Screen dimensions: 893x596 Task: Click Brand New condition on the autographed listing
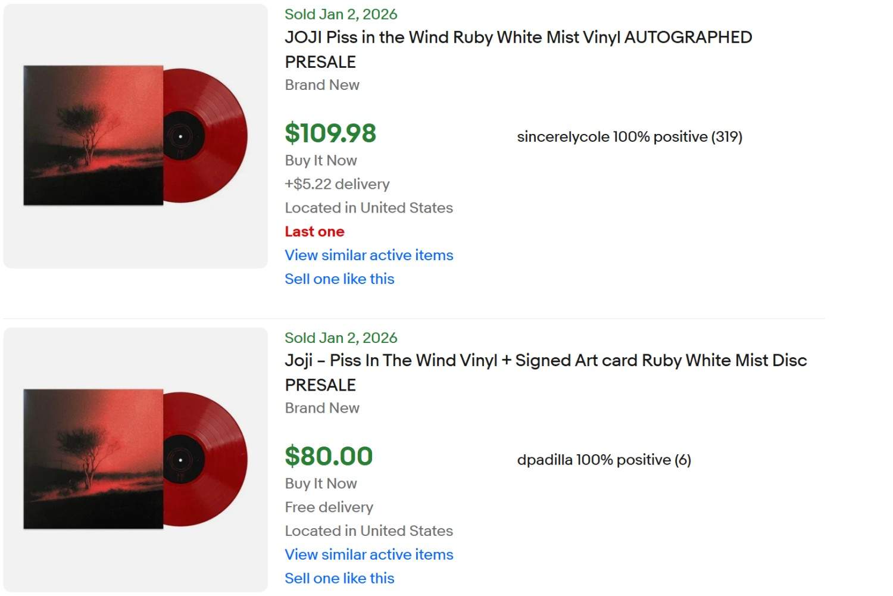(321, 85)
